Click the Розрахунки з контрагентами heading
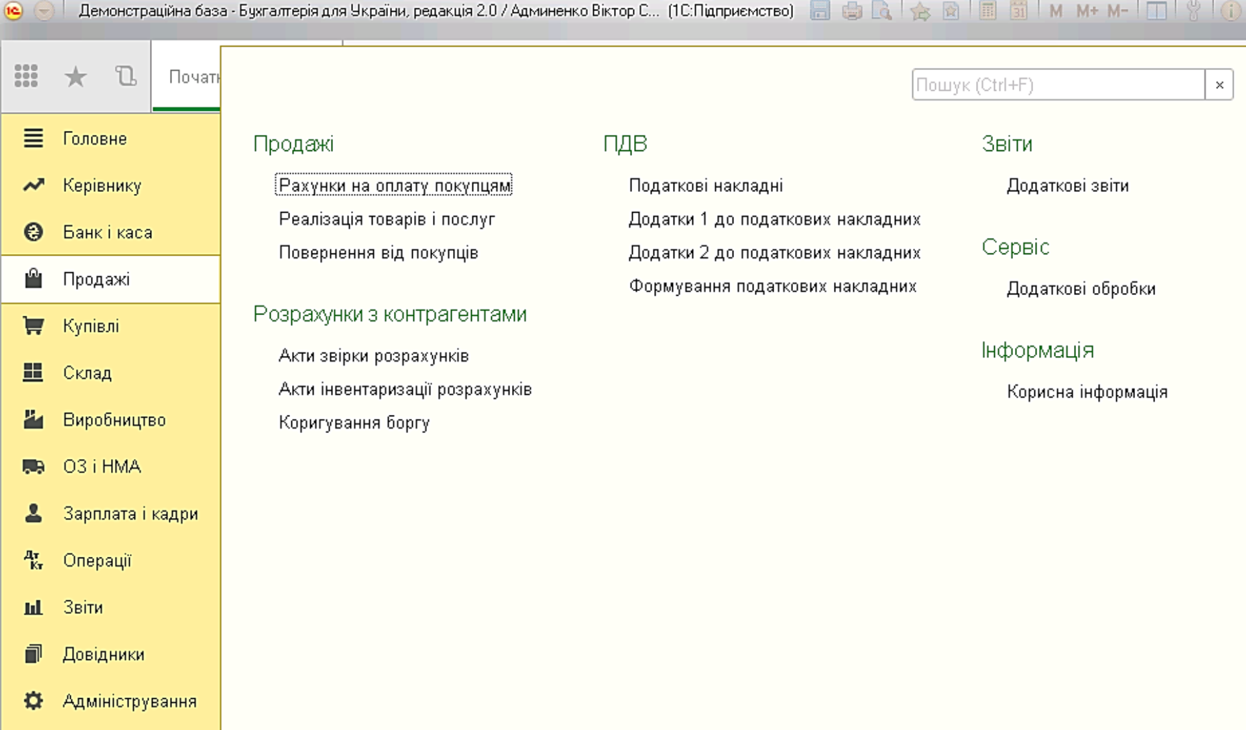The image size is (1246, 730). click(x=390, y=314)
